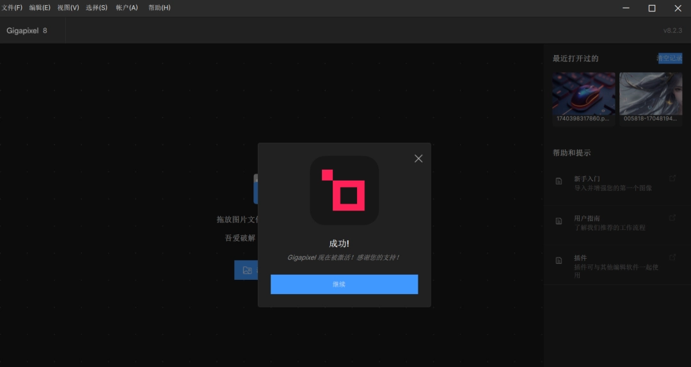
Task: Click the 清空记录 link
Action: (x=670, y=58)
